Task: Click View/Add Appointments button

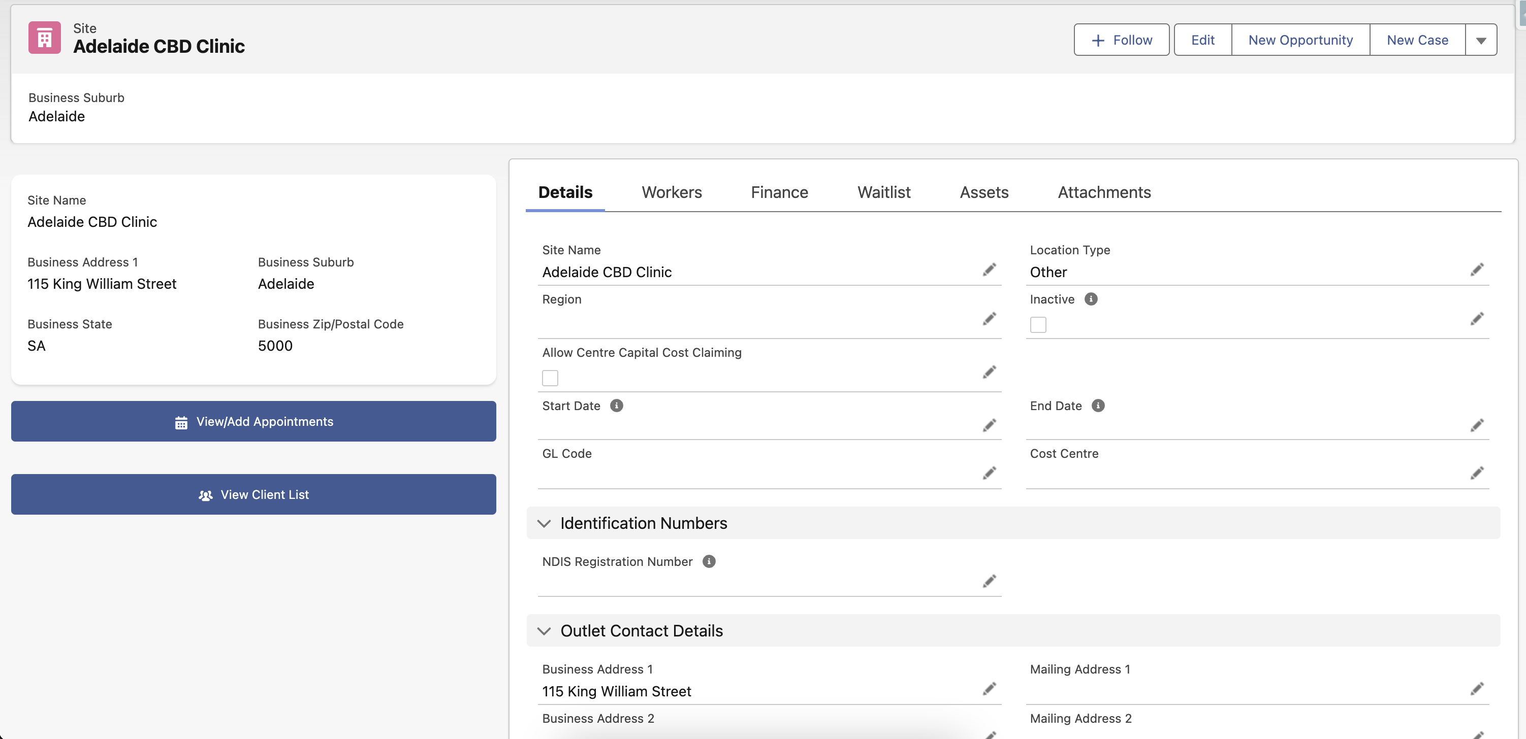Action: [253, 421]
